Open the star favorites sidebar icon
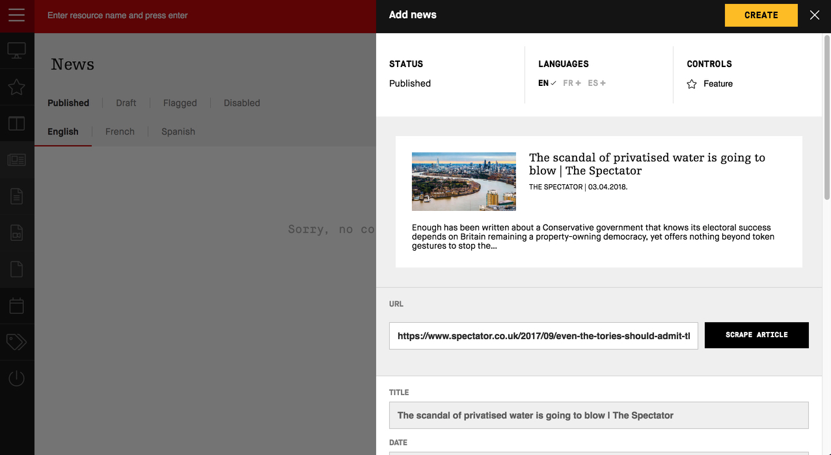Screen dimensions: 831x455 17,87
